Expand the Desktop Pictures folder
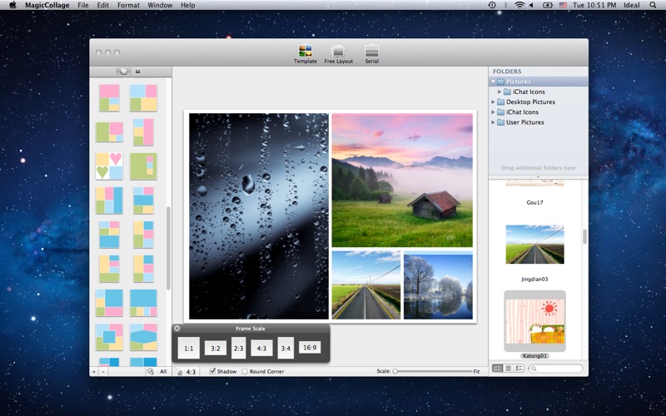The image size is (666, 416). (x=493, y=102)
